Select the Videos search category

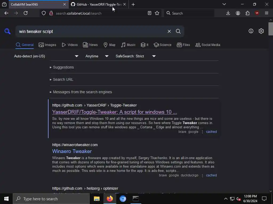[70, 45]
